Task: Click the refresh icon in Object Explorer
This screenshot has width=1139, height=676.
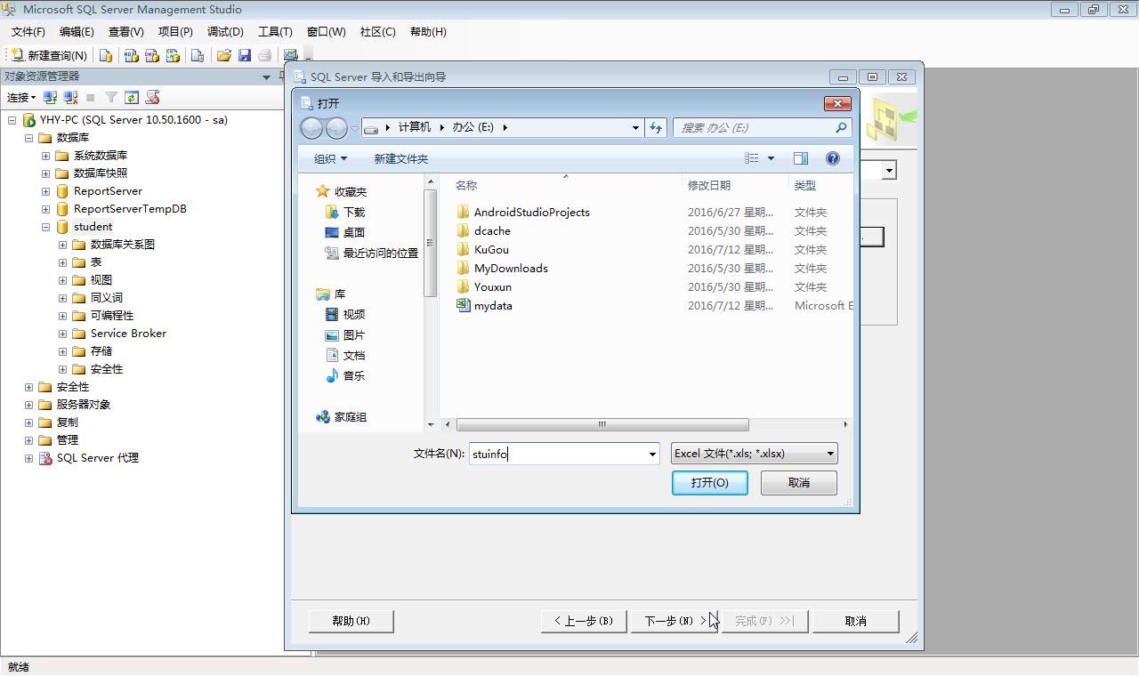Action: coord(132,97)
